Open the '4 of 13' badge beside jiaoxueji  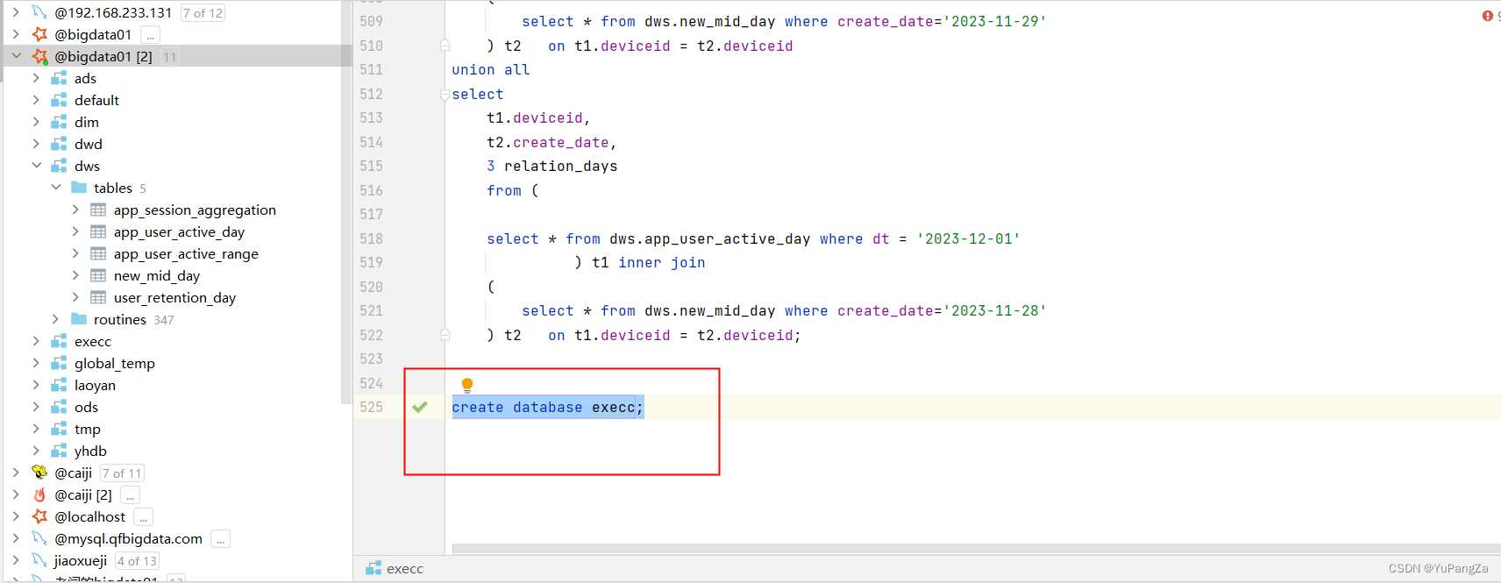(137, 561)
